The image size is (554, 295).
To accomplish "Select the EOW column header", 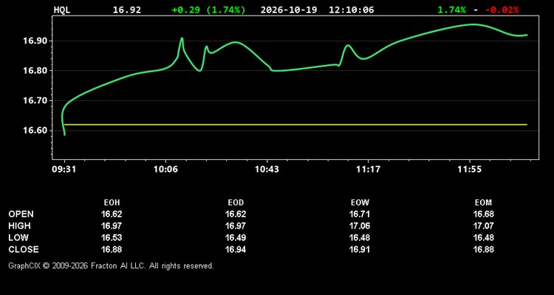I will pos(360,203).
